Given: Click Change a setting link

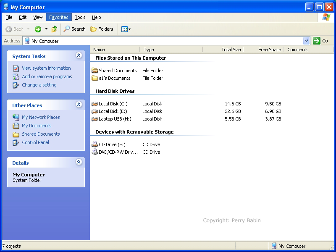Looking at the screenshot, I should pyautogui.click(x=39, y=85).
